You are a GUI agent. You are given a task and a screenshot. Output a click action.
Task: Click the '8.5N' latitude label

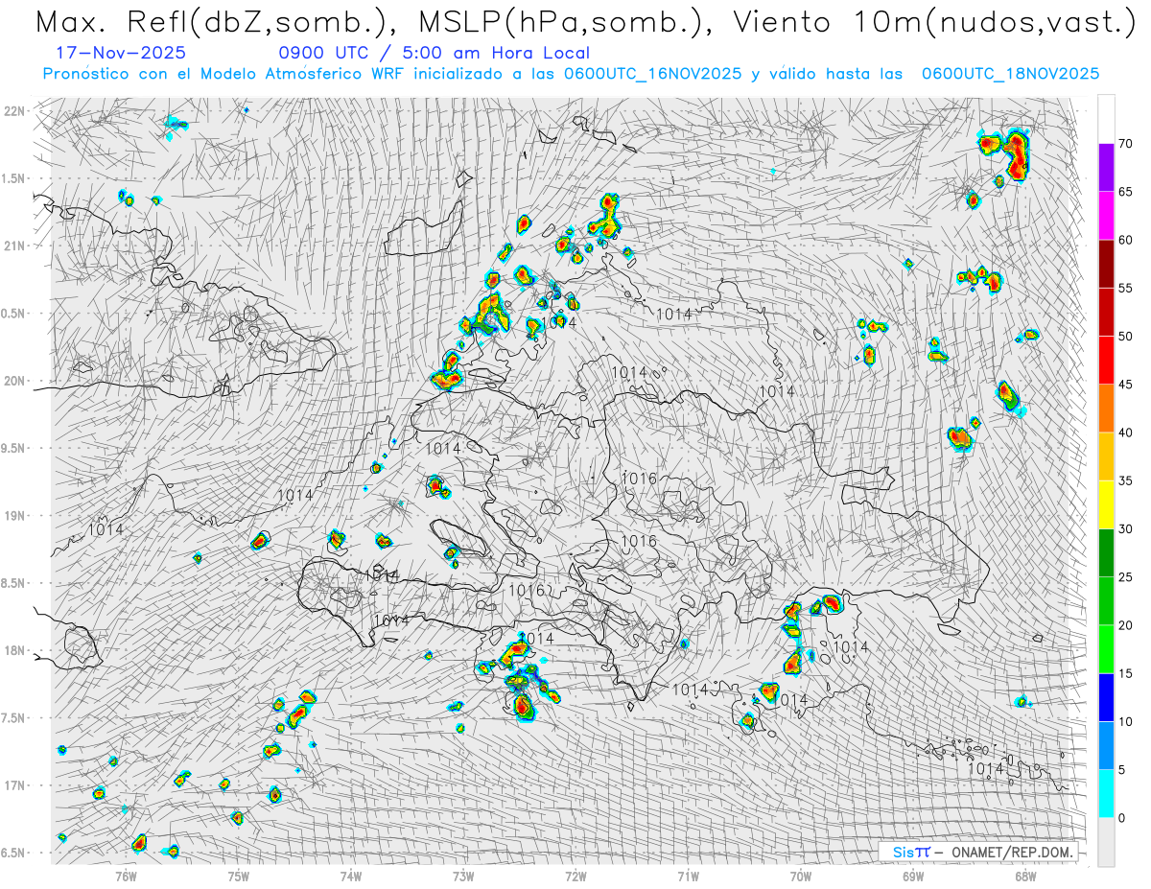click(14, 583)
